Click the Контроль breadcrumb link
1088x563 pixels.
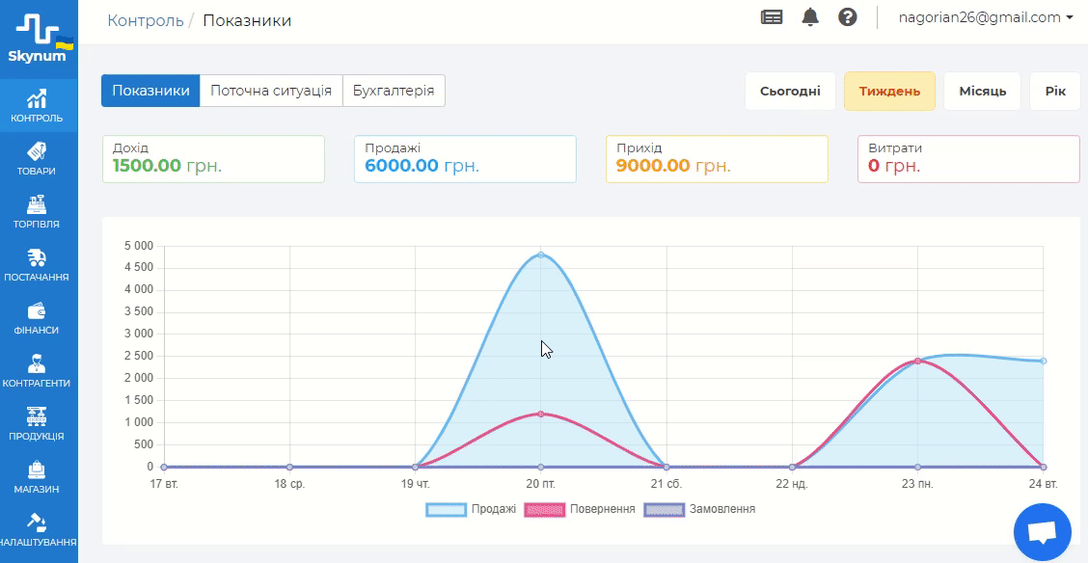click(146, 20)
